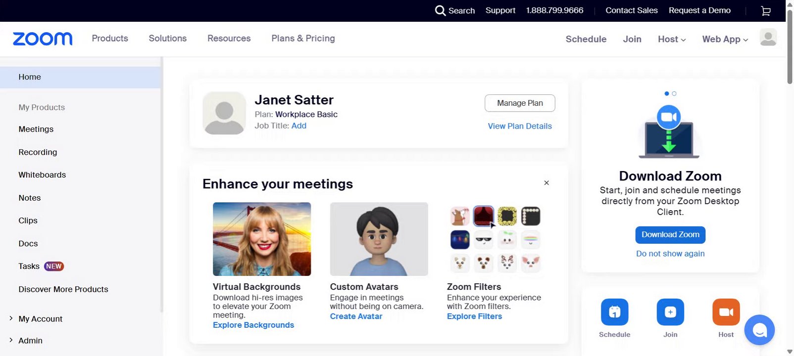Click the Search magnifier icon
794x356 pixels.
tap(440, 10)
